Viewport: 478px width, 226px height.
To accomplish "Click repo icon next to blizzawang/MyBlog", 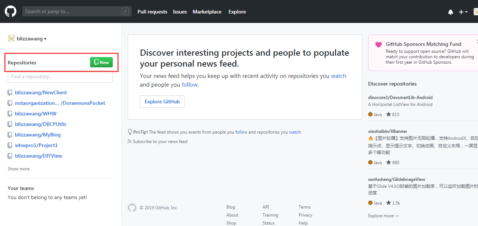I will 10,135.
